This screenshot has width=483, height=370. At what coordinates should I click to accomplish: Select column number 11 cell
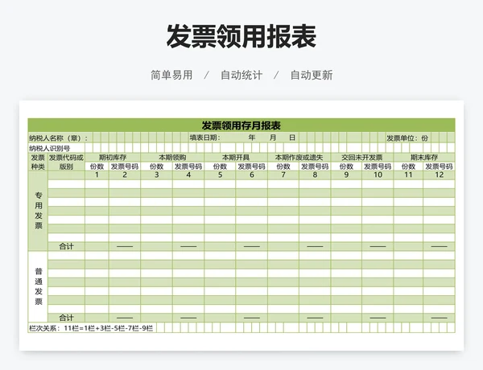pos(408,175)
